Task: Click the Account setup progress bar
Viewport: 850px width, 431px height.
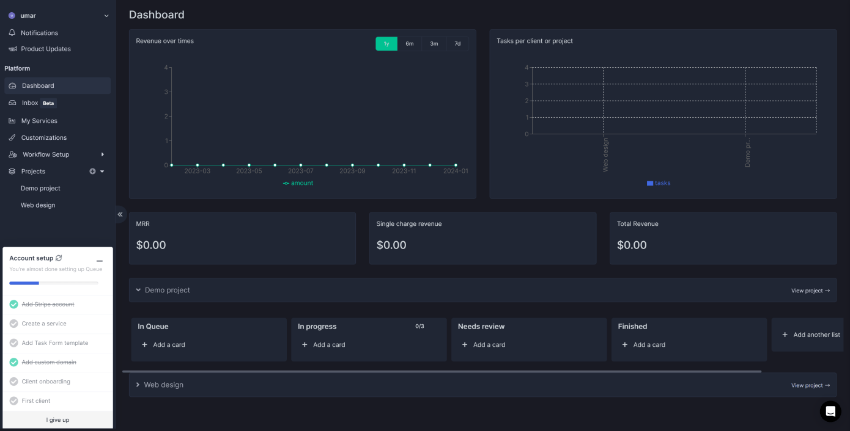Action: (54, 283)
